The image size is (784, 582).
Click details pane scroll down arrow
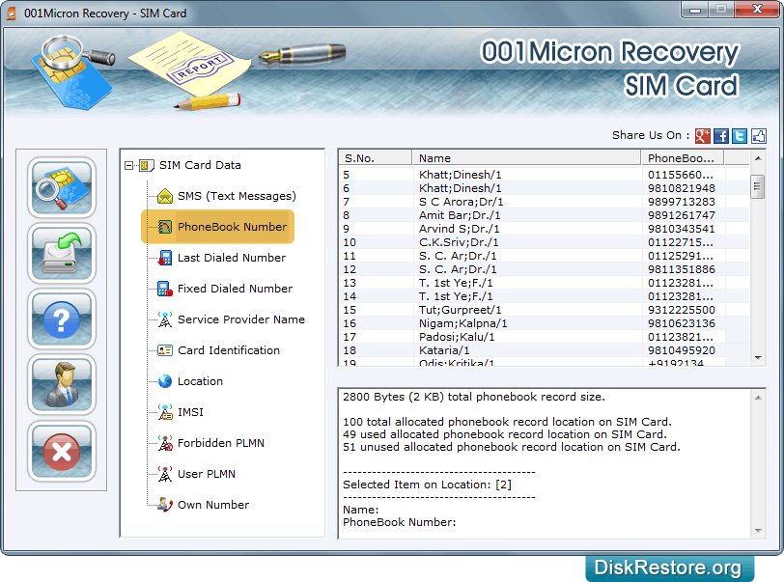click(x=758, y=531)
